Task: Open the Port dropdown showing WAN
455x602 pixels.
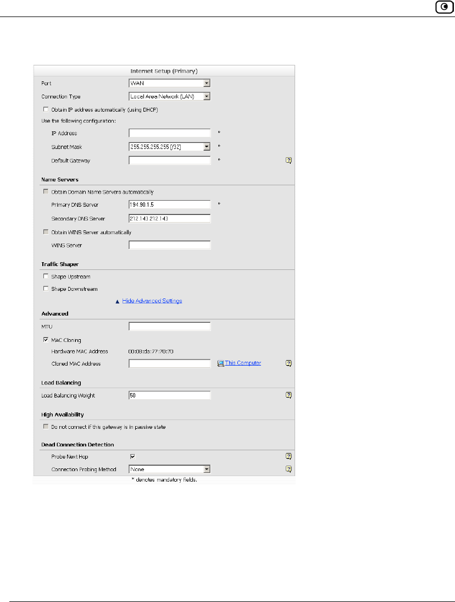Action: [x=170, y=83]
